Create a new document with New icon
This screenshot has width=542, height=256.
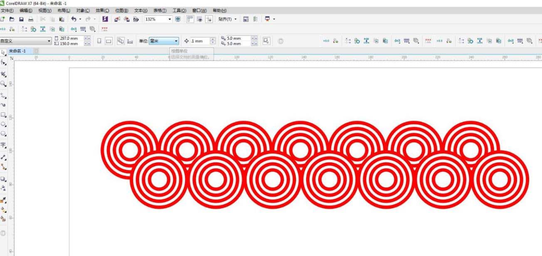click(2, 19)
